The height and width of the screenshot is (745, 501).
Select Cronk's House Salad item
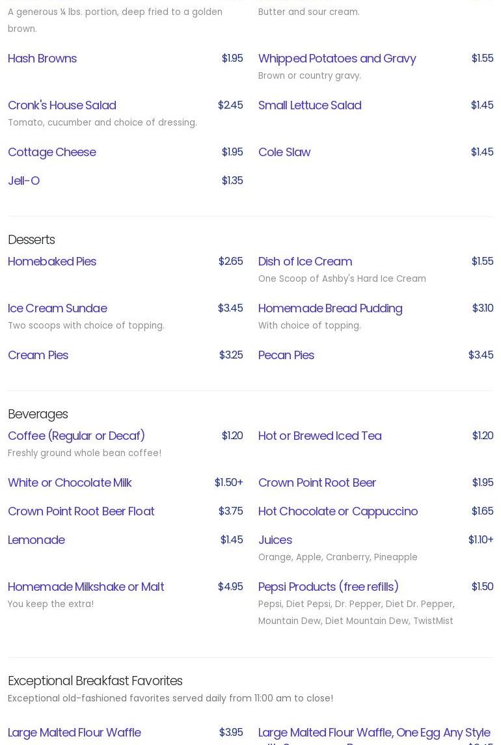point(62,105)
